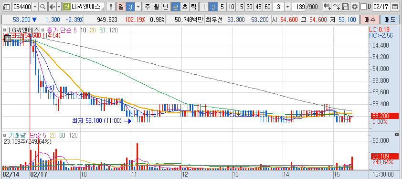Open the date calendar picker icon
Image resolution: width=402 pixels, height=179 pixels.
395,7
